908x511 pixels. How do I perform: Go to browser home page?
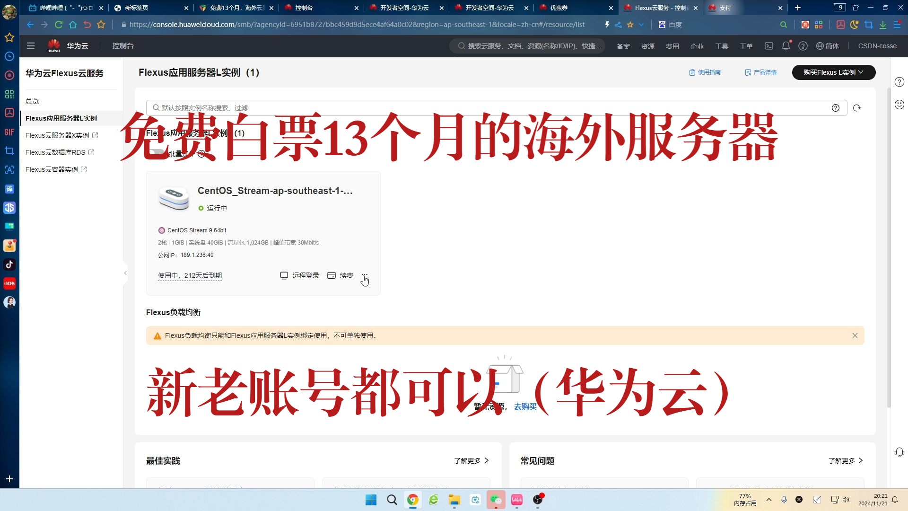[73, 25]
